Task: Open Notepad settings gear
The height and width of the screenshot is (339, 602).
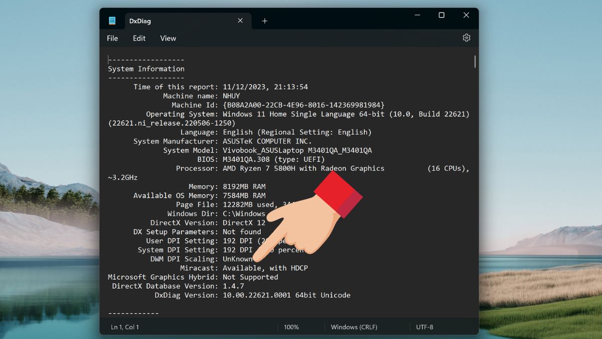Action: 467,38
